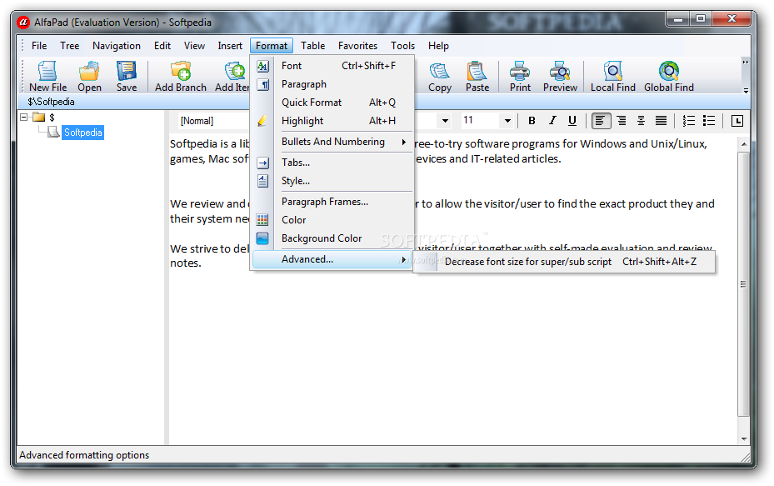Justify the paragraph text
Image resolution: width=774 pixels, height=486 pixels.
click(x=661, y=121)
